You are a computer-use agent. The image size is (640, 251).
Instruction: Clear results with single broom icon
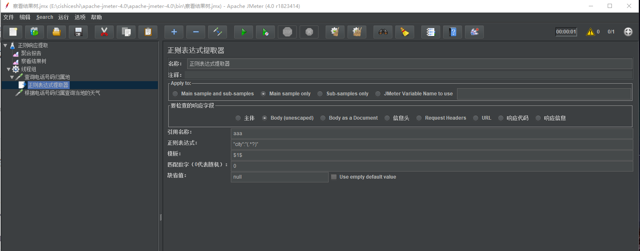tap(335, 32)
